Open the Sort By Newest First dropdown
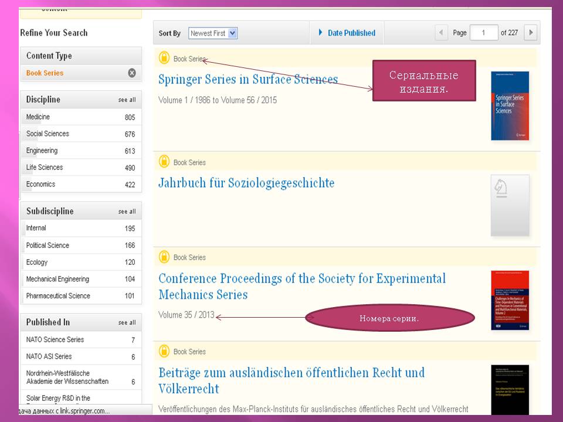Image resolution: width=563 pixels, height=422 pixels. click(x=213, y=33)
